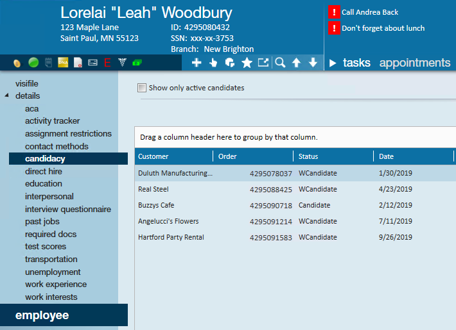
Task: Click Candidate status for Buzzys Cafe
Action: tap(314, 205)
